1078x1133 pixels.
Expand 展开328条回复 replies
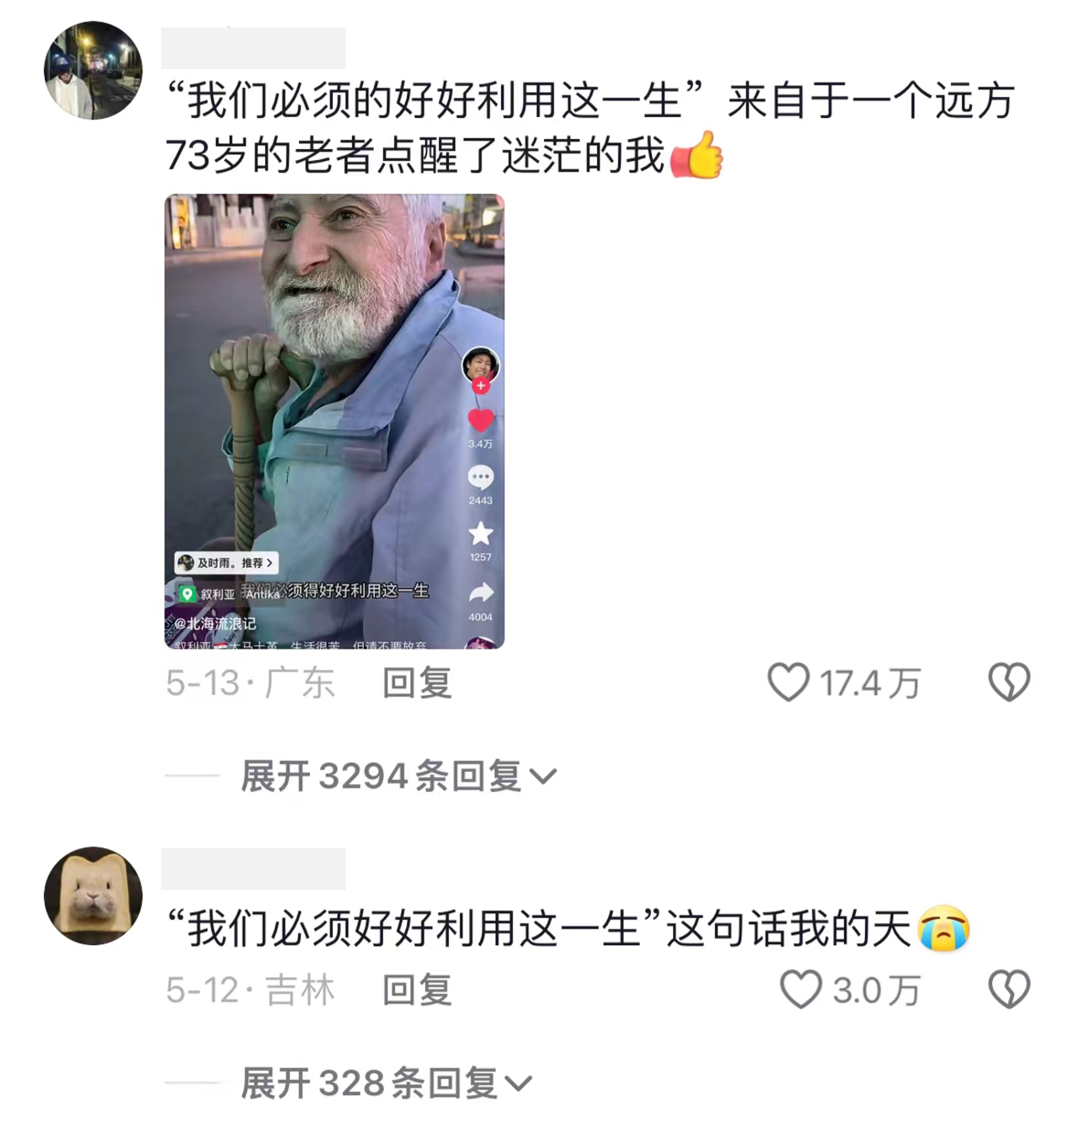(387, 1082)
